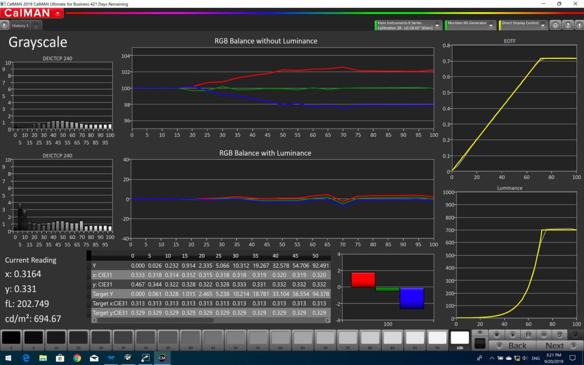Select the 35 percent grayscale swatch
584x365 pixels.
tap(168, 340)
